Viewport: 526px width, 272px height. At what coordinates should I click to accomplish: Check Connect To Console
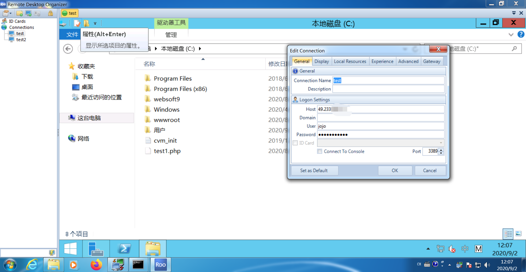320,151
